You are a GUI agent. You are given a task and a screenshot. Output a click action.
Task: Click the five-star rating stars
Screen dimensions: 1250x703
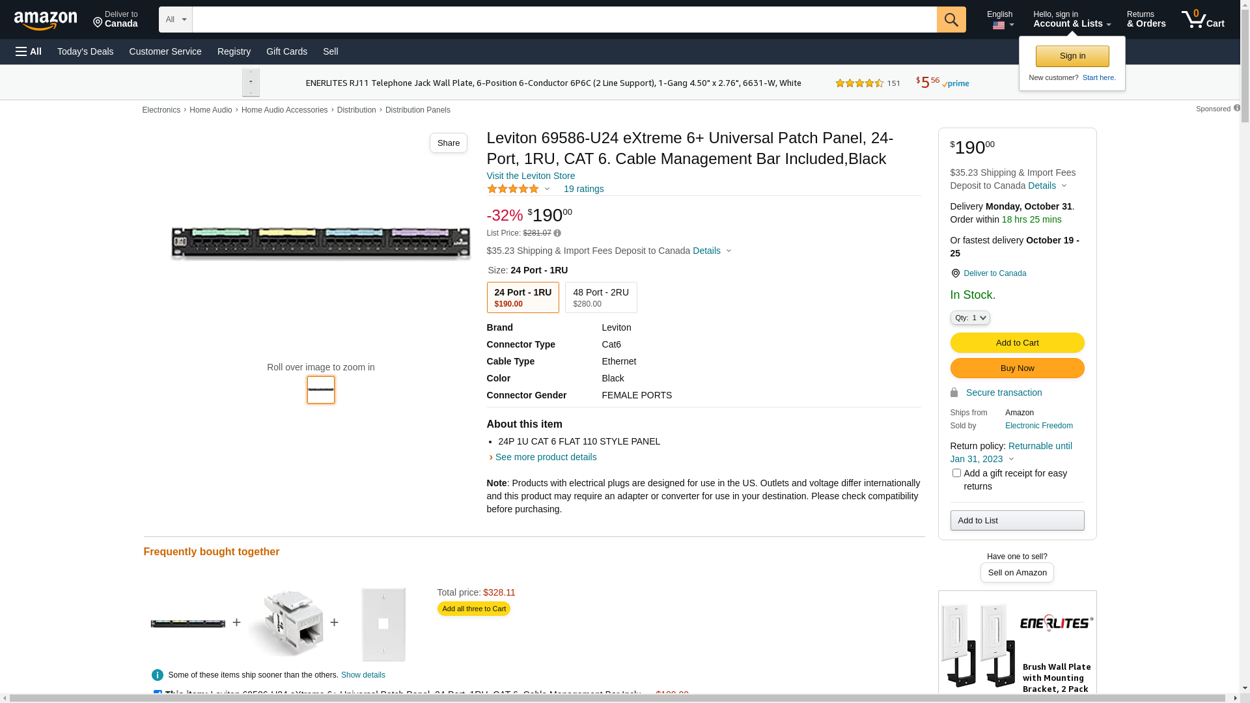513,189
